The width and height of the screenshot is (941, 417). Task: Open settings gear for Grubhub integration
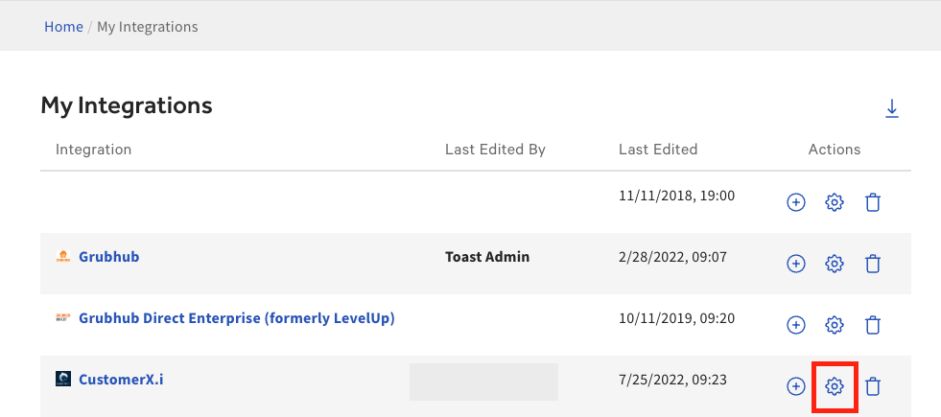835,264
